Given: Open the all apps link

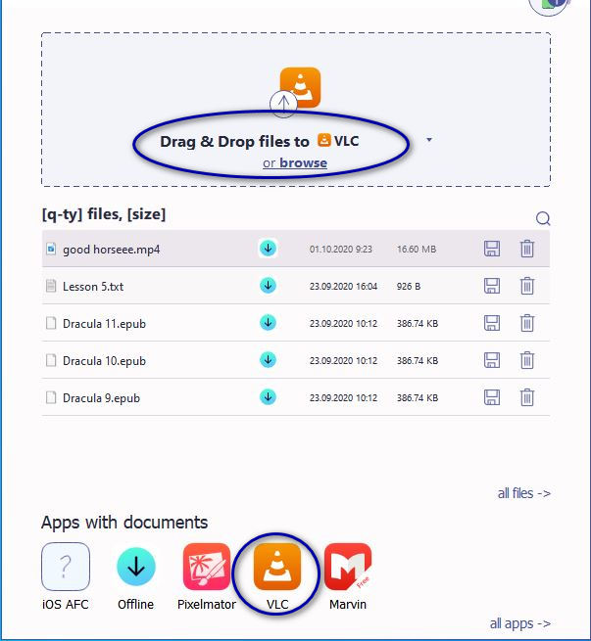Looking at the screenshot, I should click(520, 623).
